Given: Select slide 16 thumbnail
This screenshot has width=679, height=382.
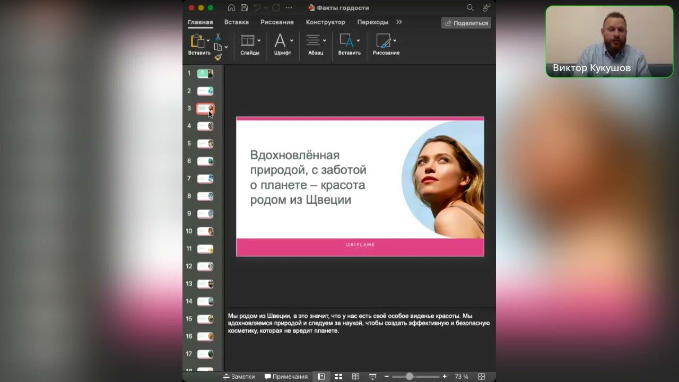Looking at the screenshot, I should pos(205,336).
